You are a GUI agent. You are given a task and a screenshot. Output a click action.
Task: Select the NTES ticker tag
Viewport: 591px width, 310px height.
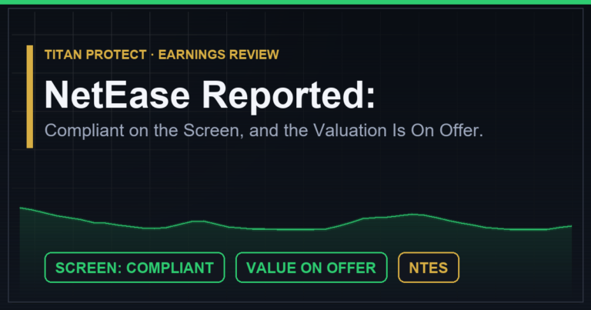[429, 268]
